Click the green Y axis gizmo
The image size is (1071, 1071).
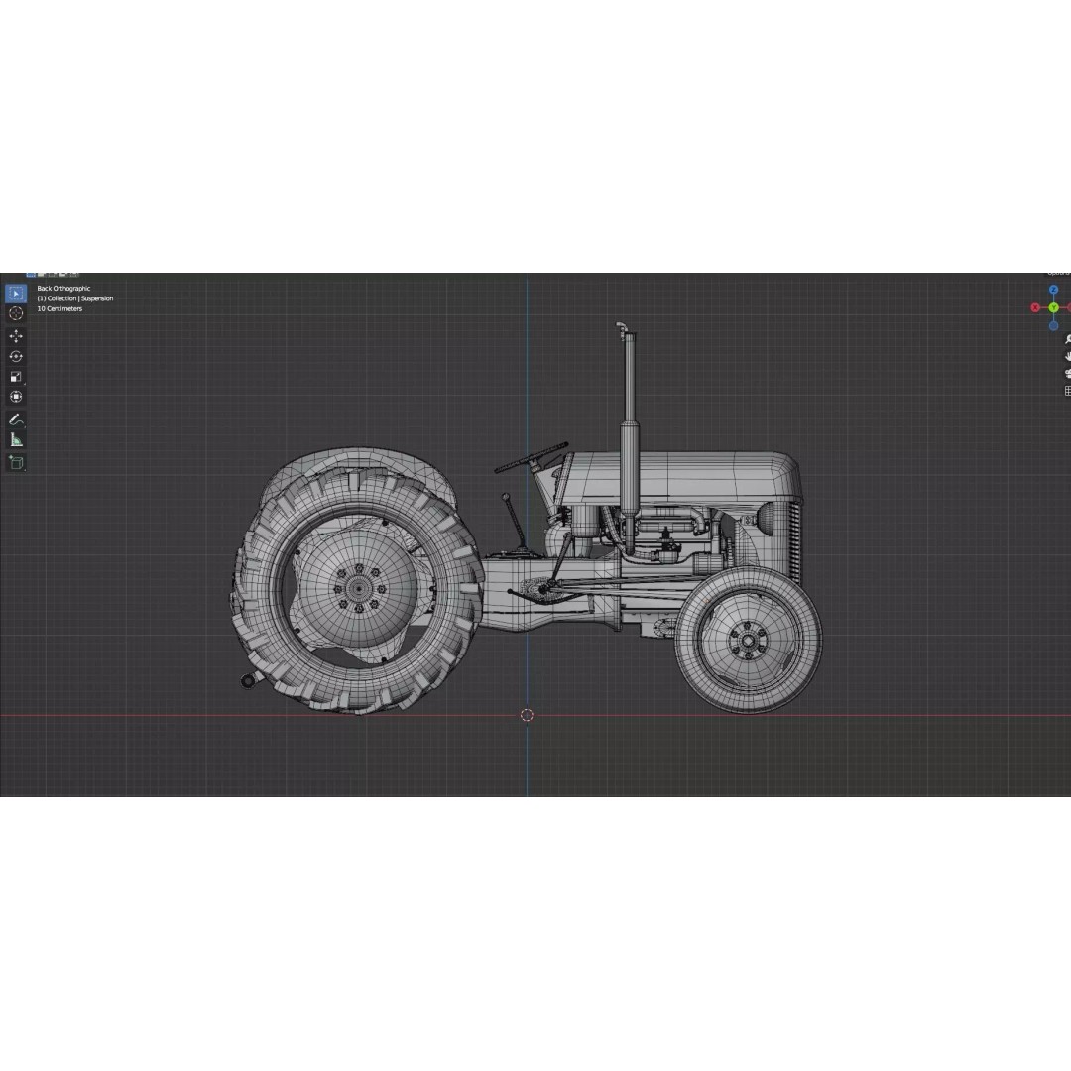point(1054,308)
